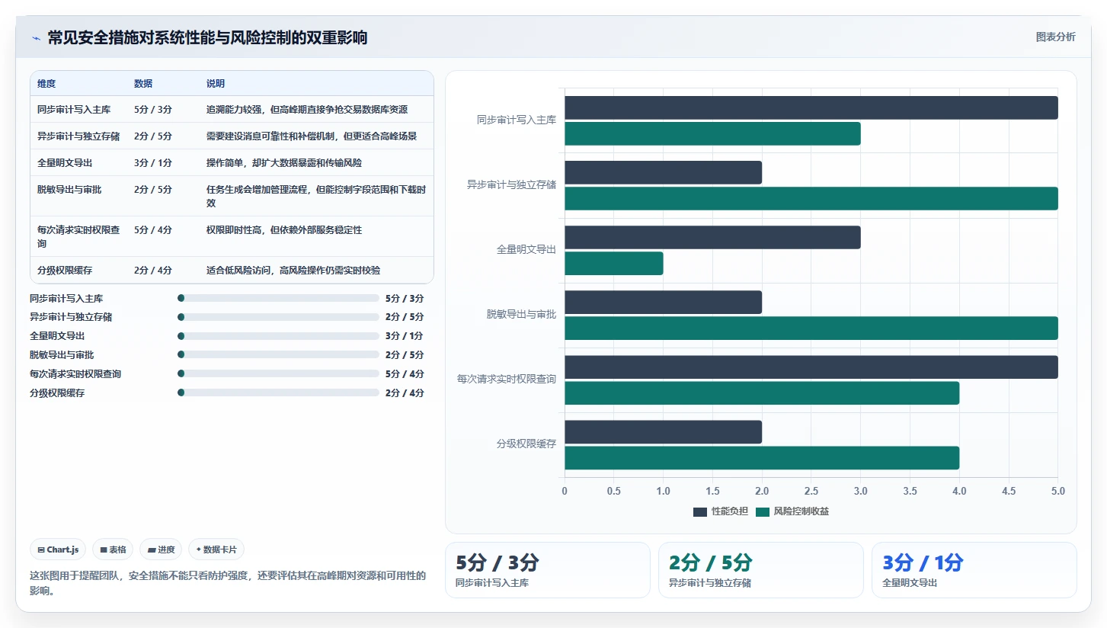
Task: Open the 5分 / 3分 data card
Action: pyautogui.click(x=547, y=570)
